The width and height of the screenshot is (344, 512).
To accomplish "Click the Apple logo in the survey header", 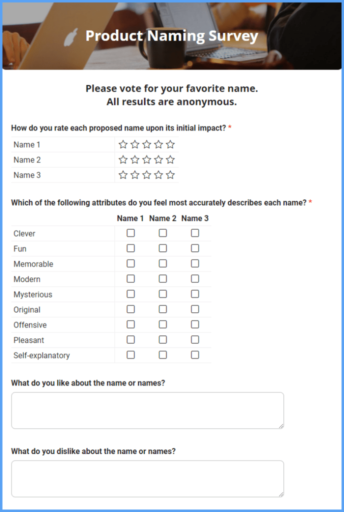I will 69,35.
